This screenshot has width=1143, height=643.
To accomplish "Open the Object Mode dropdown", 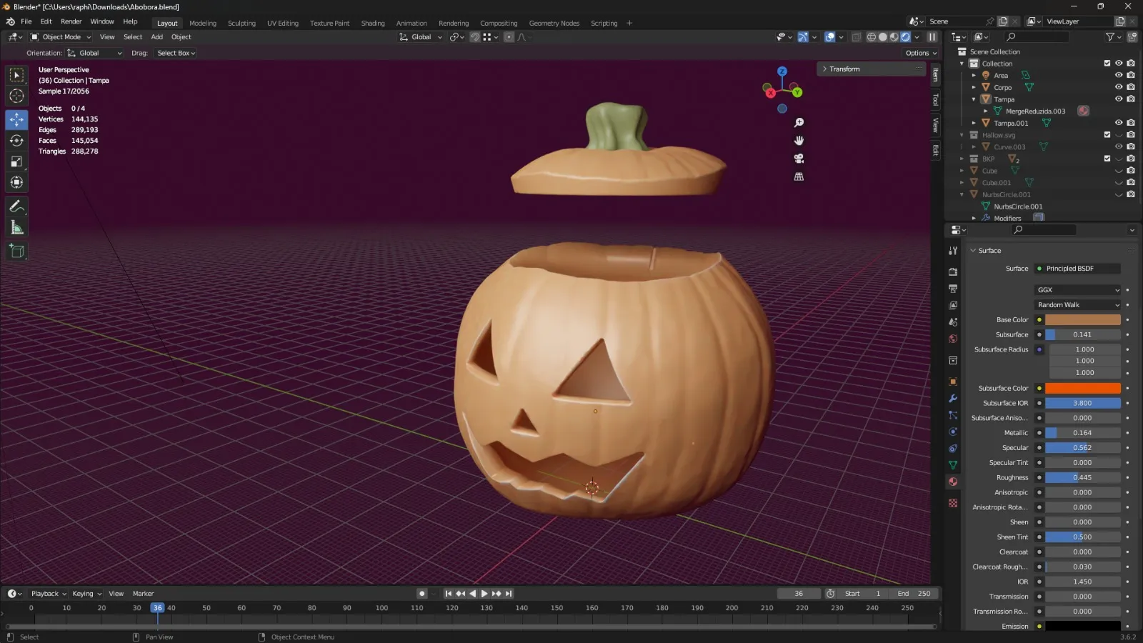I will point(61,37).
